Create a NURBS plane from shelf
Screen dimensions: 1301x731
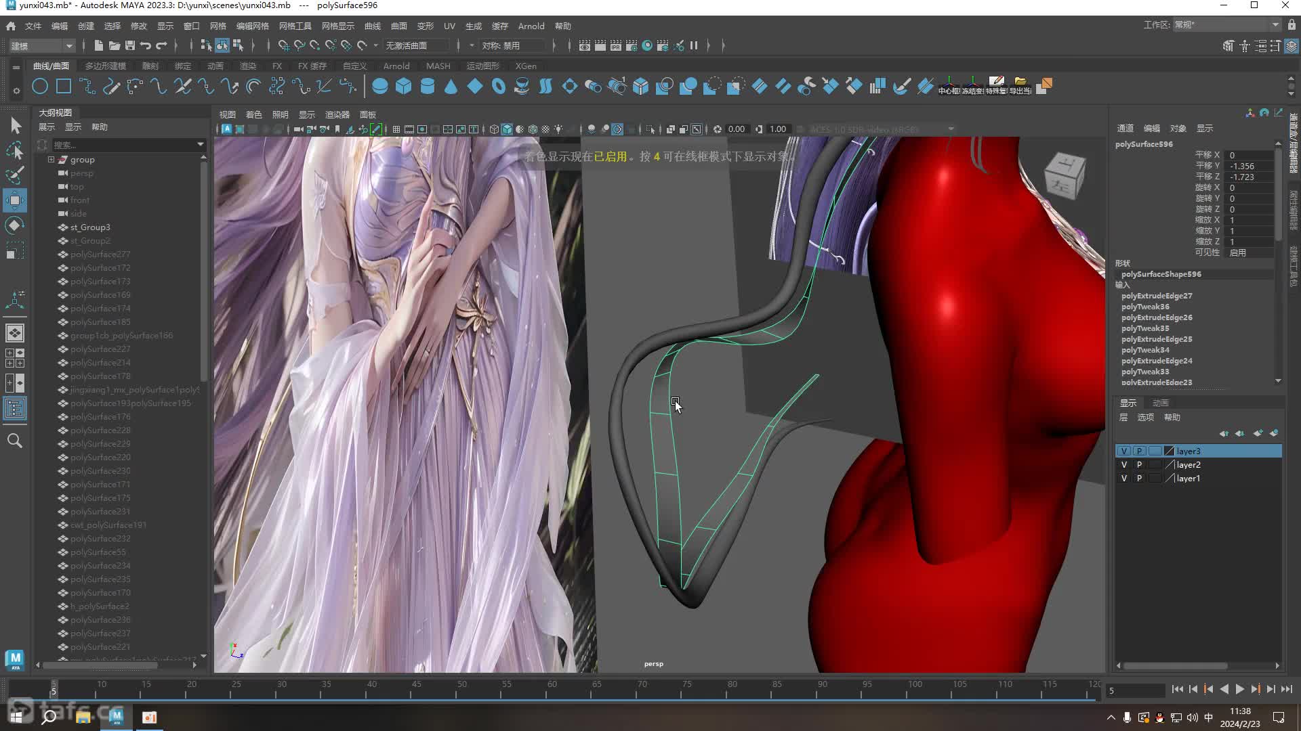click(475, 86)
